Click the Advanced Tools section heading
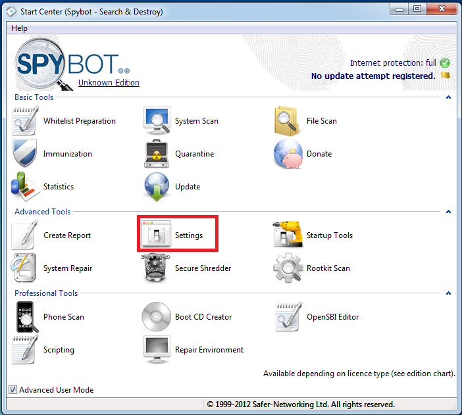This screenshot has width=462, height=415. [x=43, y=212]
